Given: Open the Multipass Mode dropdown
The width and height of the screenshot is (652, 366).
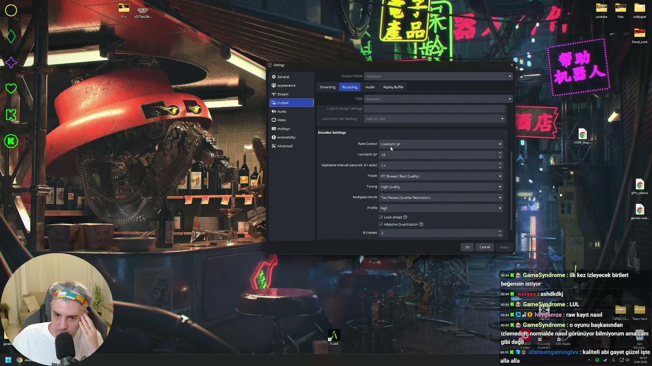Looking at the screenshot, I should pos(441,197).
